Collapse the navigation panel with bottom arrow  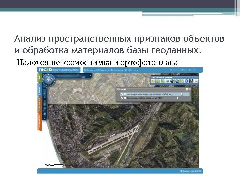tap(45, 119)
